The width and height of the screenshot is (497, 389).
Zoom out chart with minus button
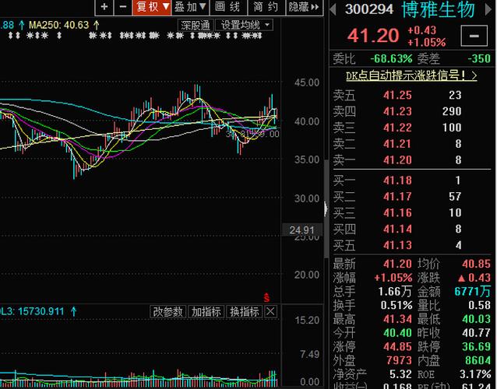(x=123, y=7)
